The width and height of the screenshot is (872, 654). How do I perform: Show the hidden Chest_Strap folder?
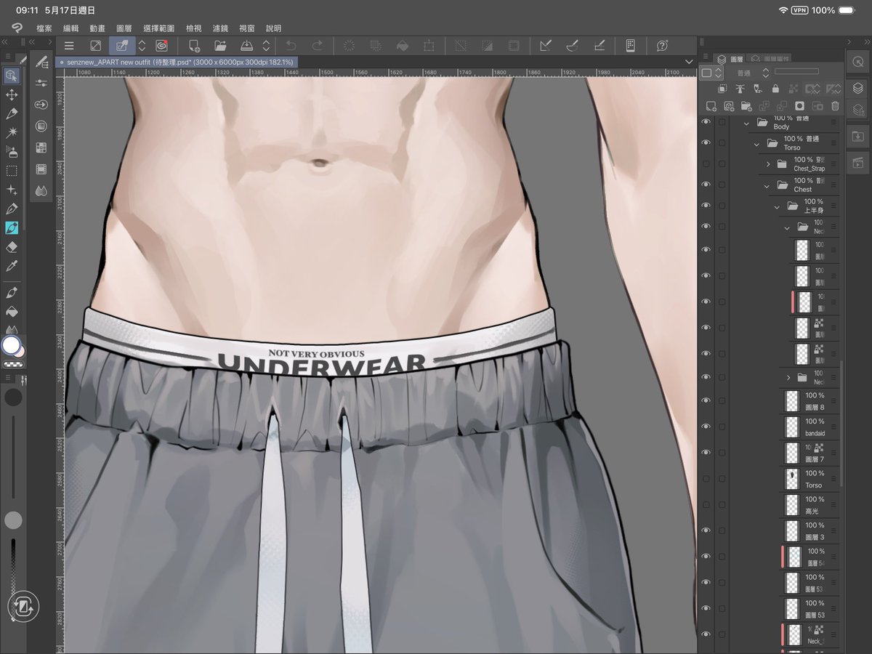(x=706, y=164)
